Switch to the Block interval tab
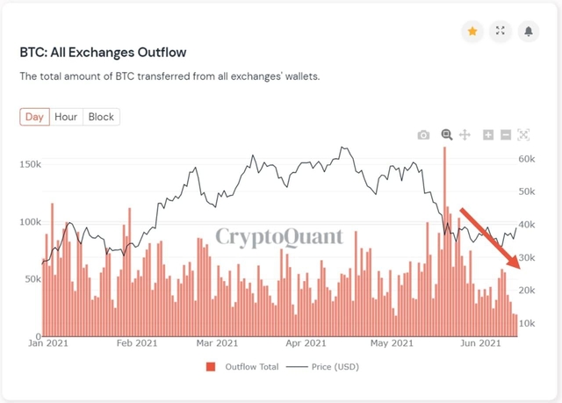Viewport: 562px width, 403px height. (x=101, y=117)
